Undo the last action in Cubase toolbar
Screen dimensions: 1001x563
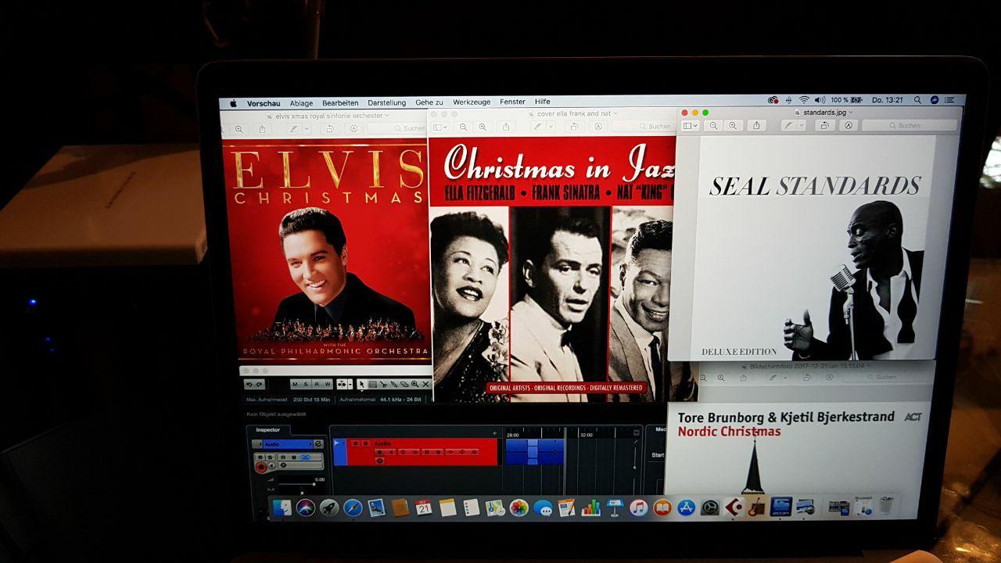click(249, 384)
